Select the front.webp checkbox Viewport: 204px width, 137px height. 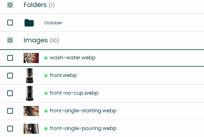tap(10, 75)
